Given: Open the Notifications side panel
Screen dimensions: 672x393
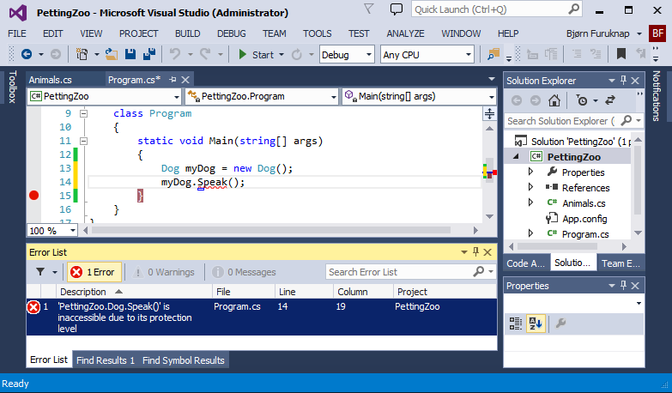Looking at the screenshot, I should [x=656, y=96].
